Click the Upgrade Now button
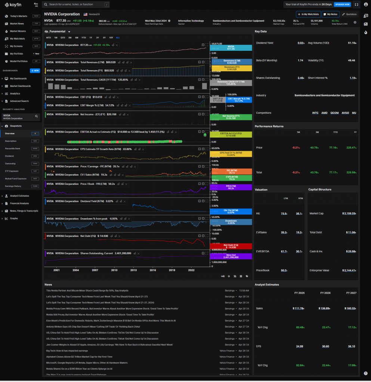Screen dimensions: 371x382 342,4
